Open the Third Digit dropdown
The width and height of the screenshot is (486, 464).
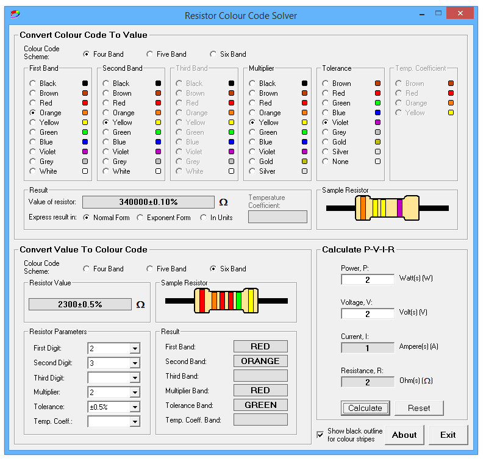(135, 378)
